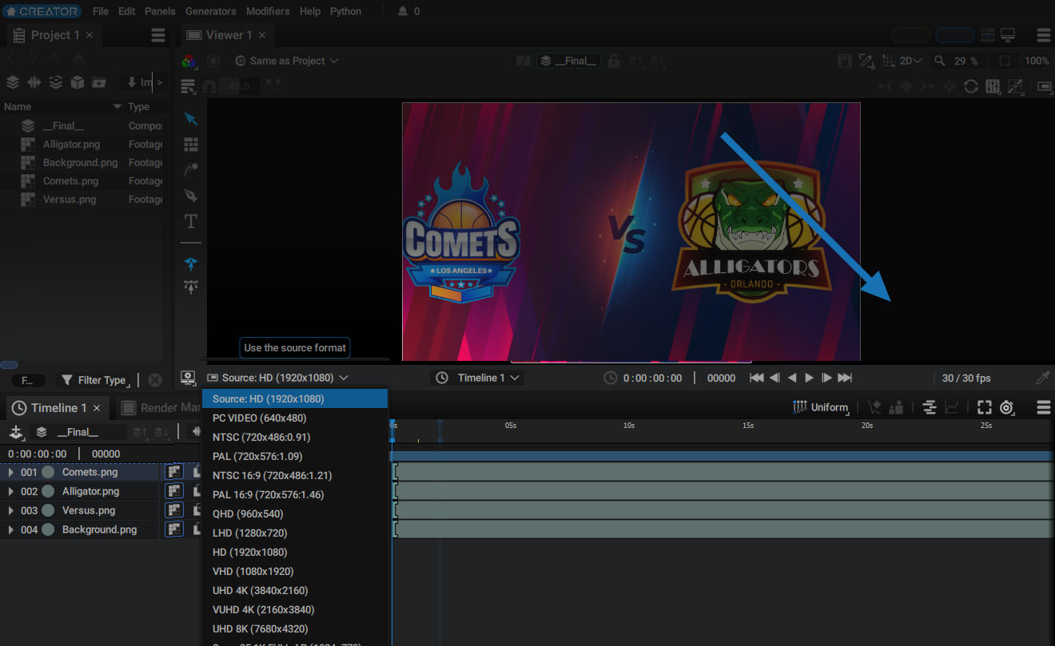
Task: Toggle visibility dot for Comets.png layer
Action: click(x=48, y=472)
